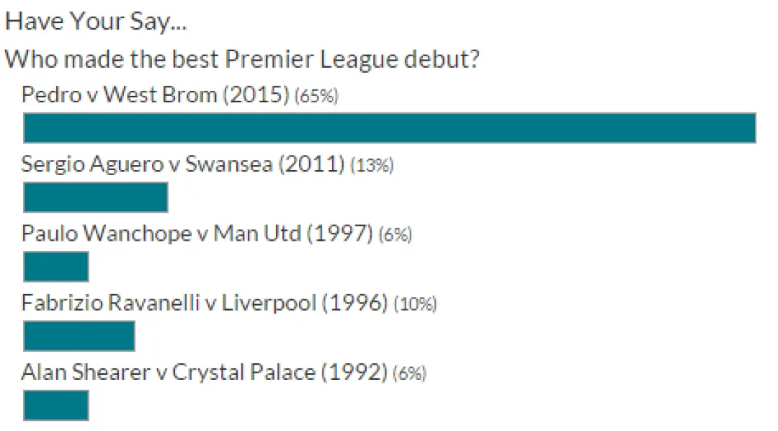Click the year 2015 in Pedro's entry
This screenshot has height=431, width=778.
[x=256, y=94]
